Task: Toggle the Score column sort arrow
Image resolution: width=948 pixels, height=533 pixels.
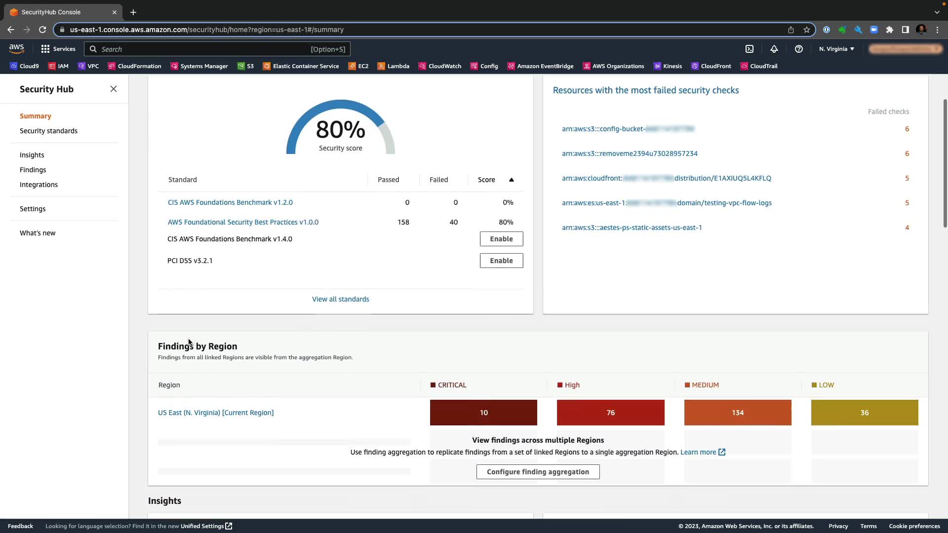Action: click(x=512, y=180)
